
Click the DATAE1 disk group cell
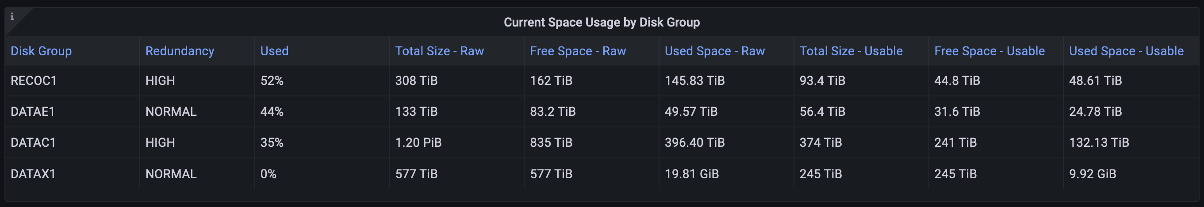(x=33, y=111)
